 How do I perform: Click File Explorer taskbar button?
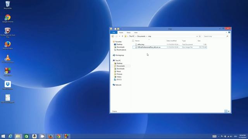click(18, 136)
